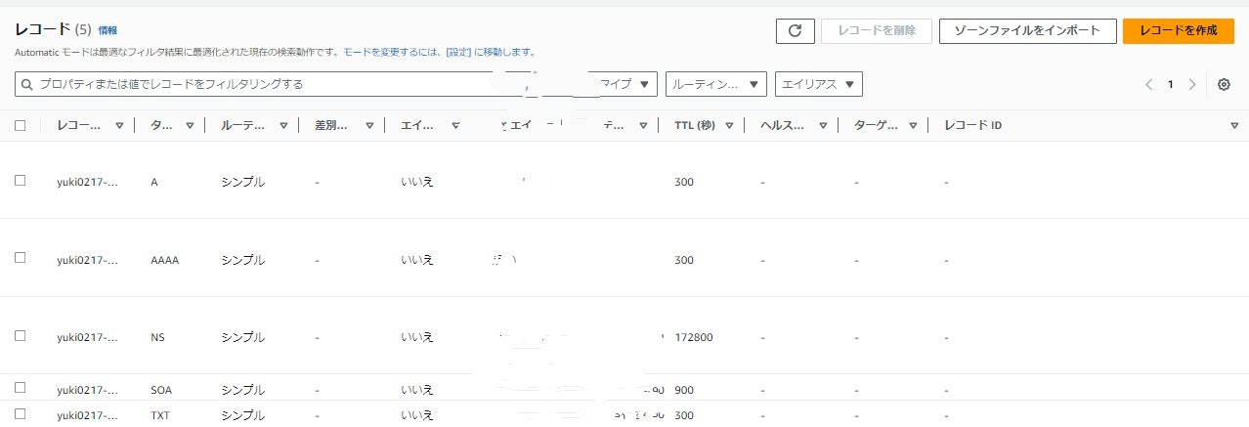Screen dimensions: 1249x427
Task: Sort by ルーテ... column arrow
Action: pyautogui.click(x=283, y=126)
